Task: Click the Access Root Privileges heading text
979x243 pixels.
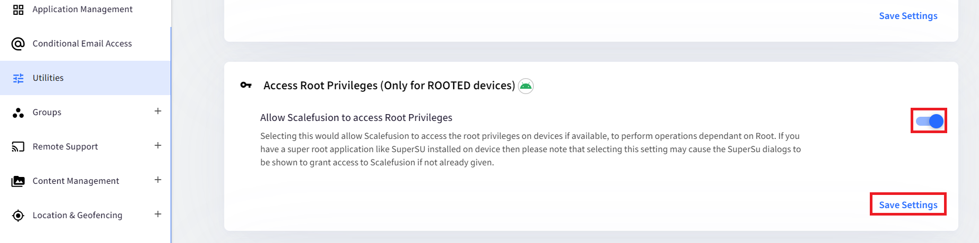Action: click(x=389, y=86)
